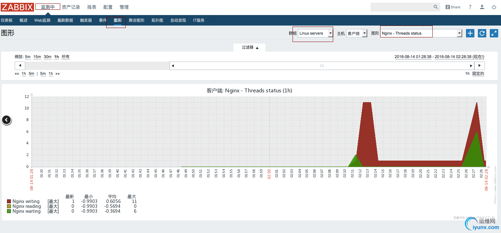The height and width of the screenshot is (233, 501).
Task: Click the Nginx reading legend label
Action: coord(27,206)
